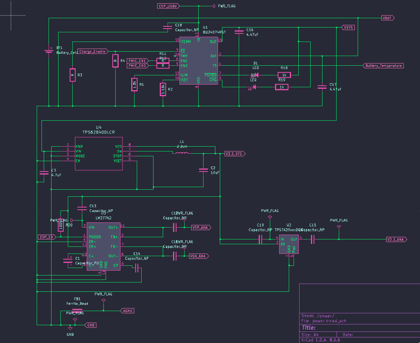Select resistor R4 symbol

(x=115, y=61)
